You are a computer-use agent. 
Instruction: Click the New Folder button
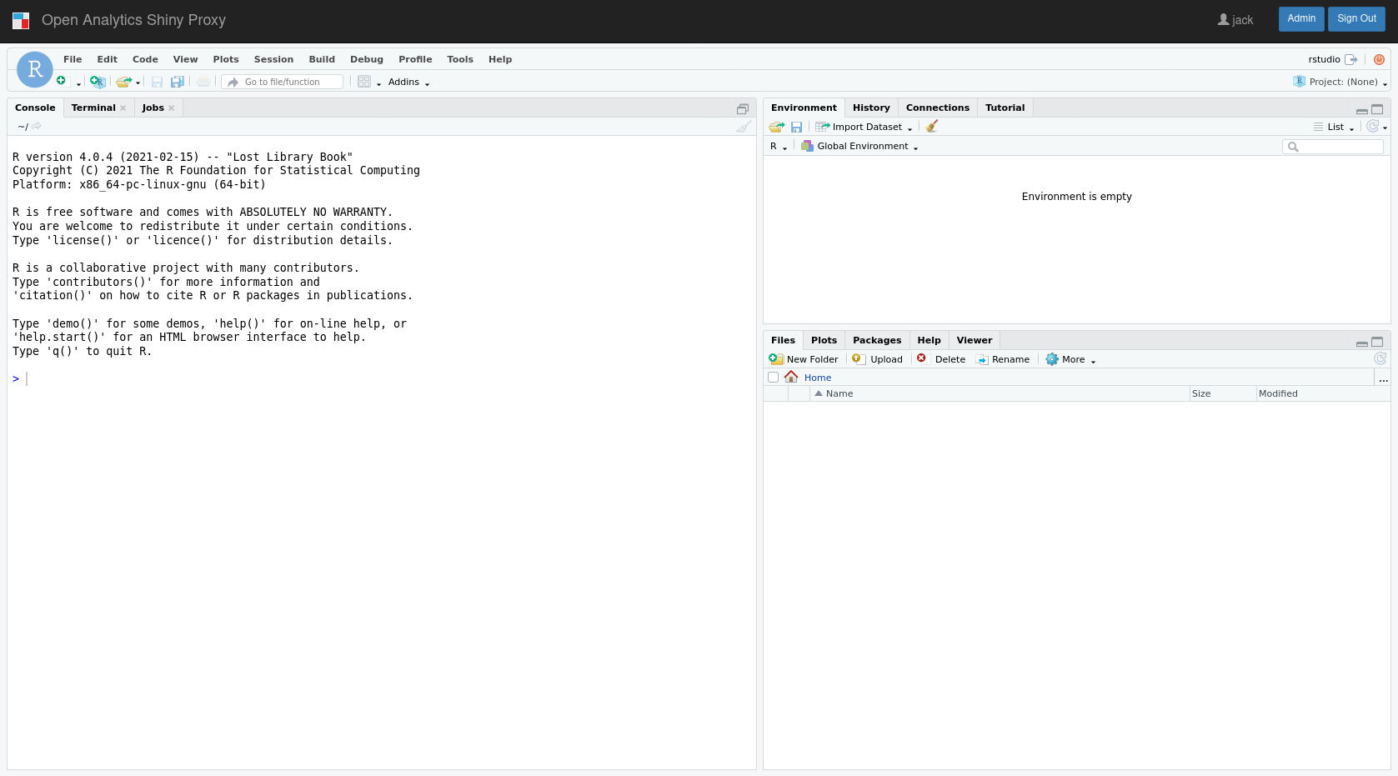[x=804, y=359]
